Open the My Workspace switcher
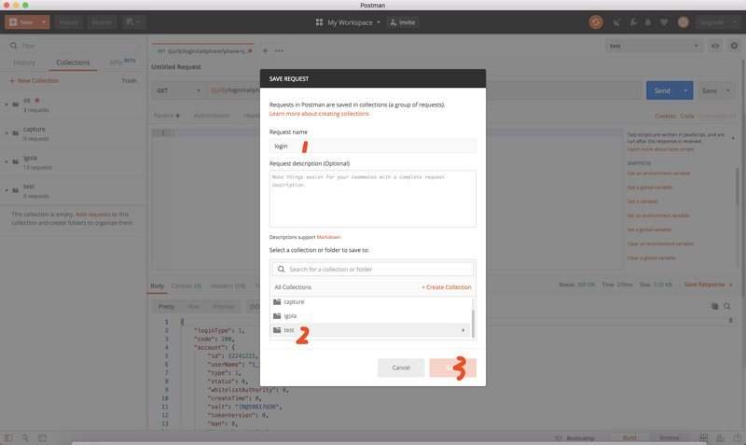 tap(348, 22)
